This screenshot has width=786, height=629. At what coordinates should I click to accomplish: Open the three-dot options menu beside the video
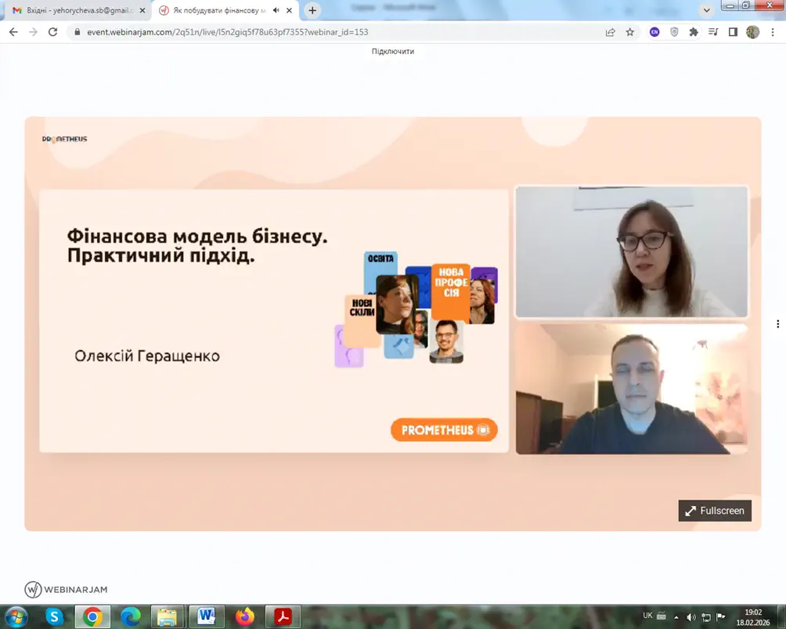coord(777,324)
